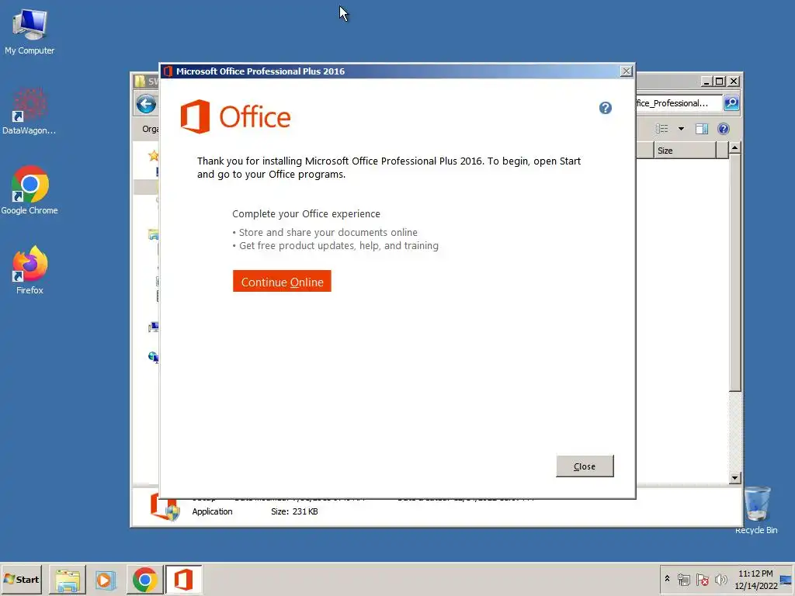Expand the Explorer view options dropdown arrow
795x596 pixels.
681,129
